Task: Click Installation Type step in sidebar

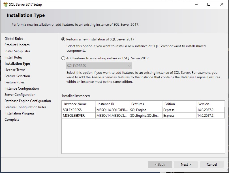Action: point(17,64)
